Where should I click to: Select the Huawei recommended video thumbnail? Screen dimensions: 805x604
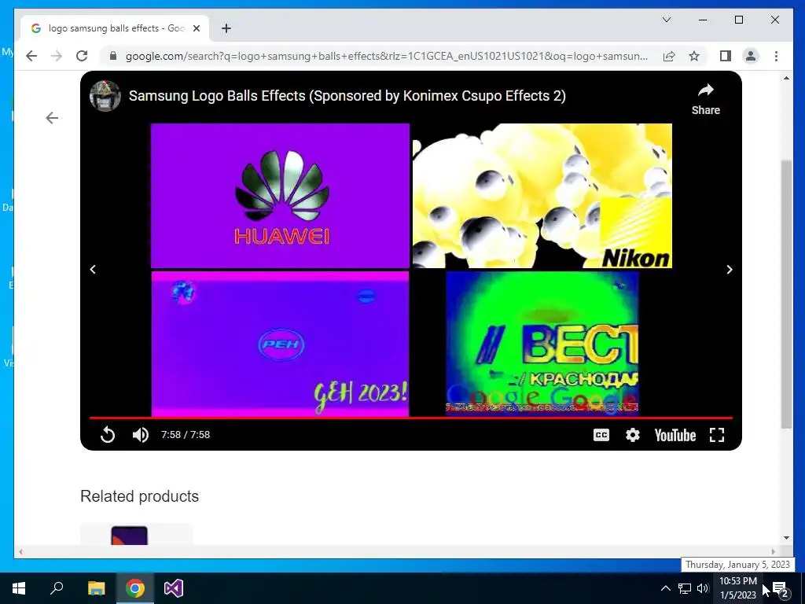[281, 196]
